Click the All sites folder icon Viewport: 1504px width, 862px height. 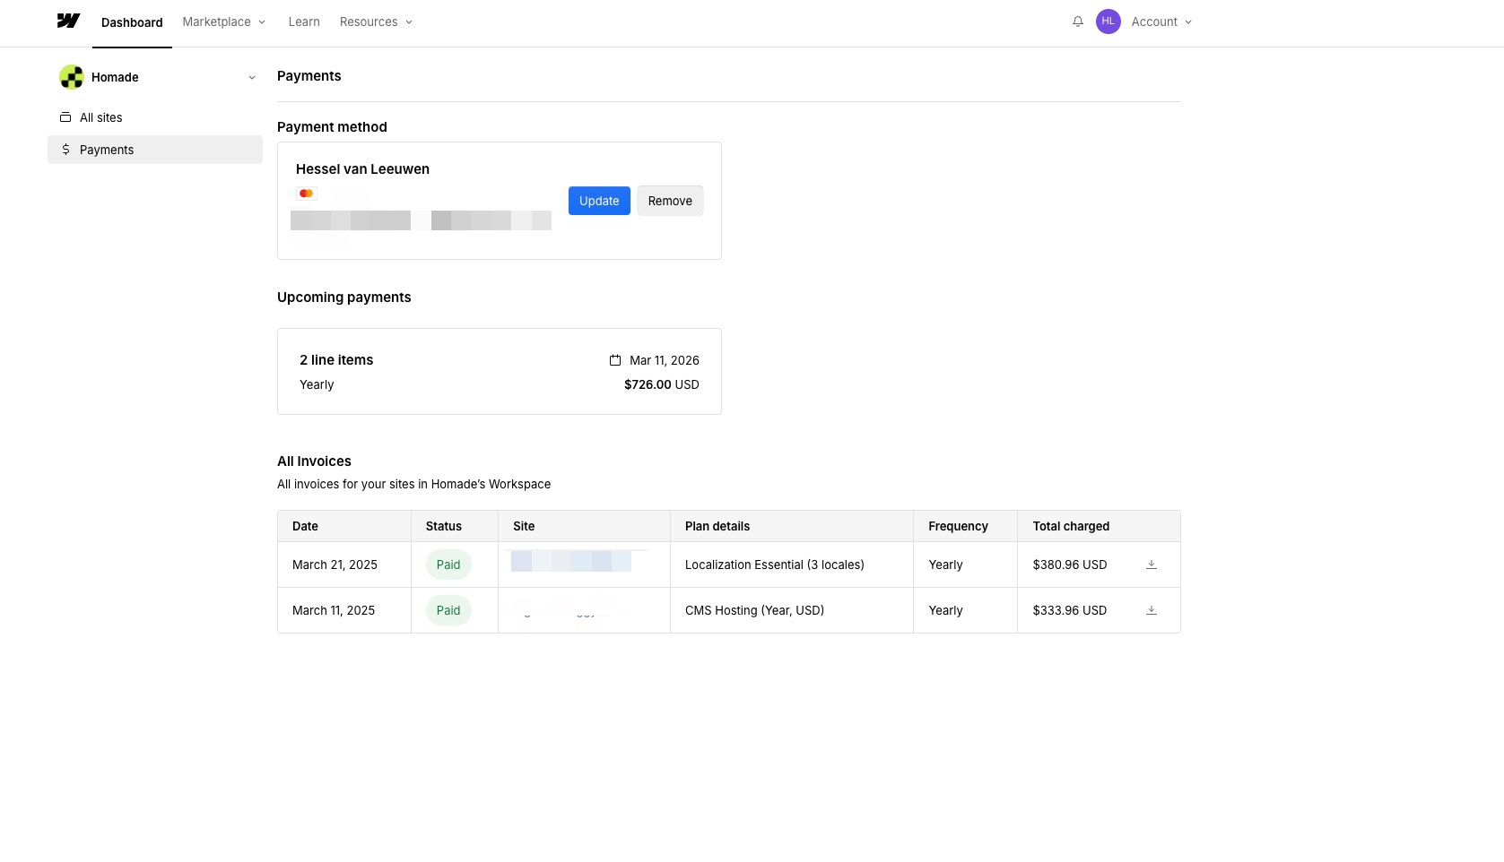tap(65, 117)
